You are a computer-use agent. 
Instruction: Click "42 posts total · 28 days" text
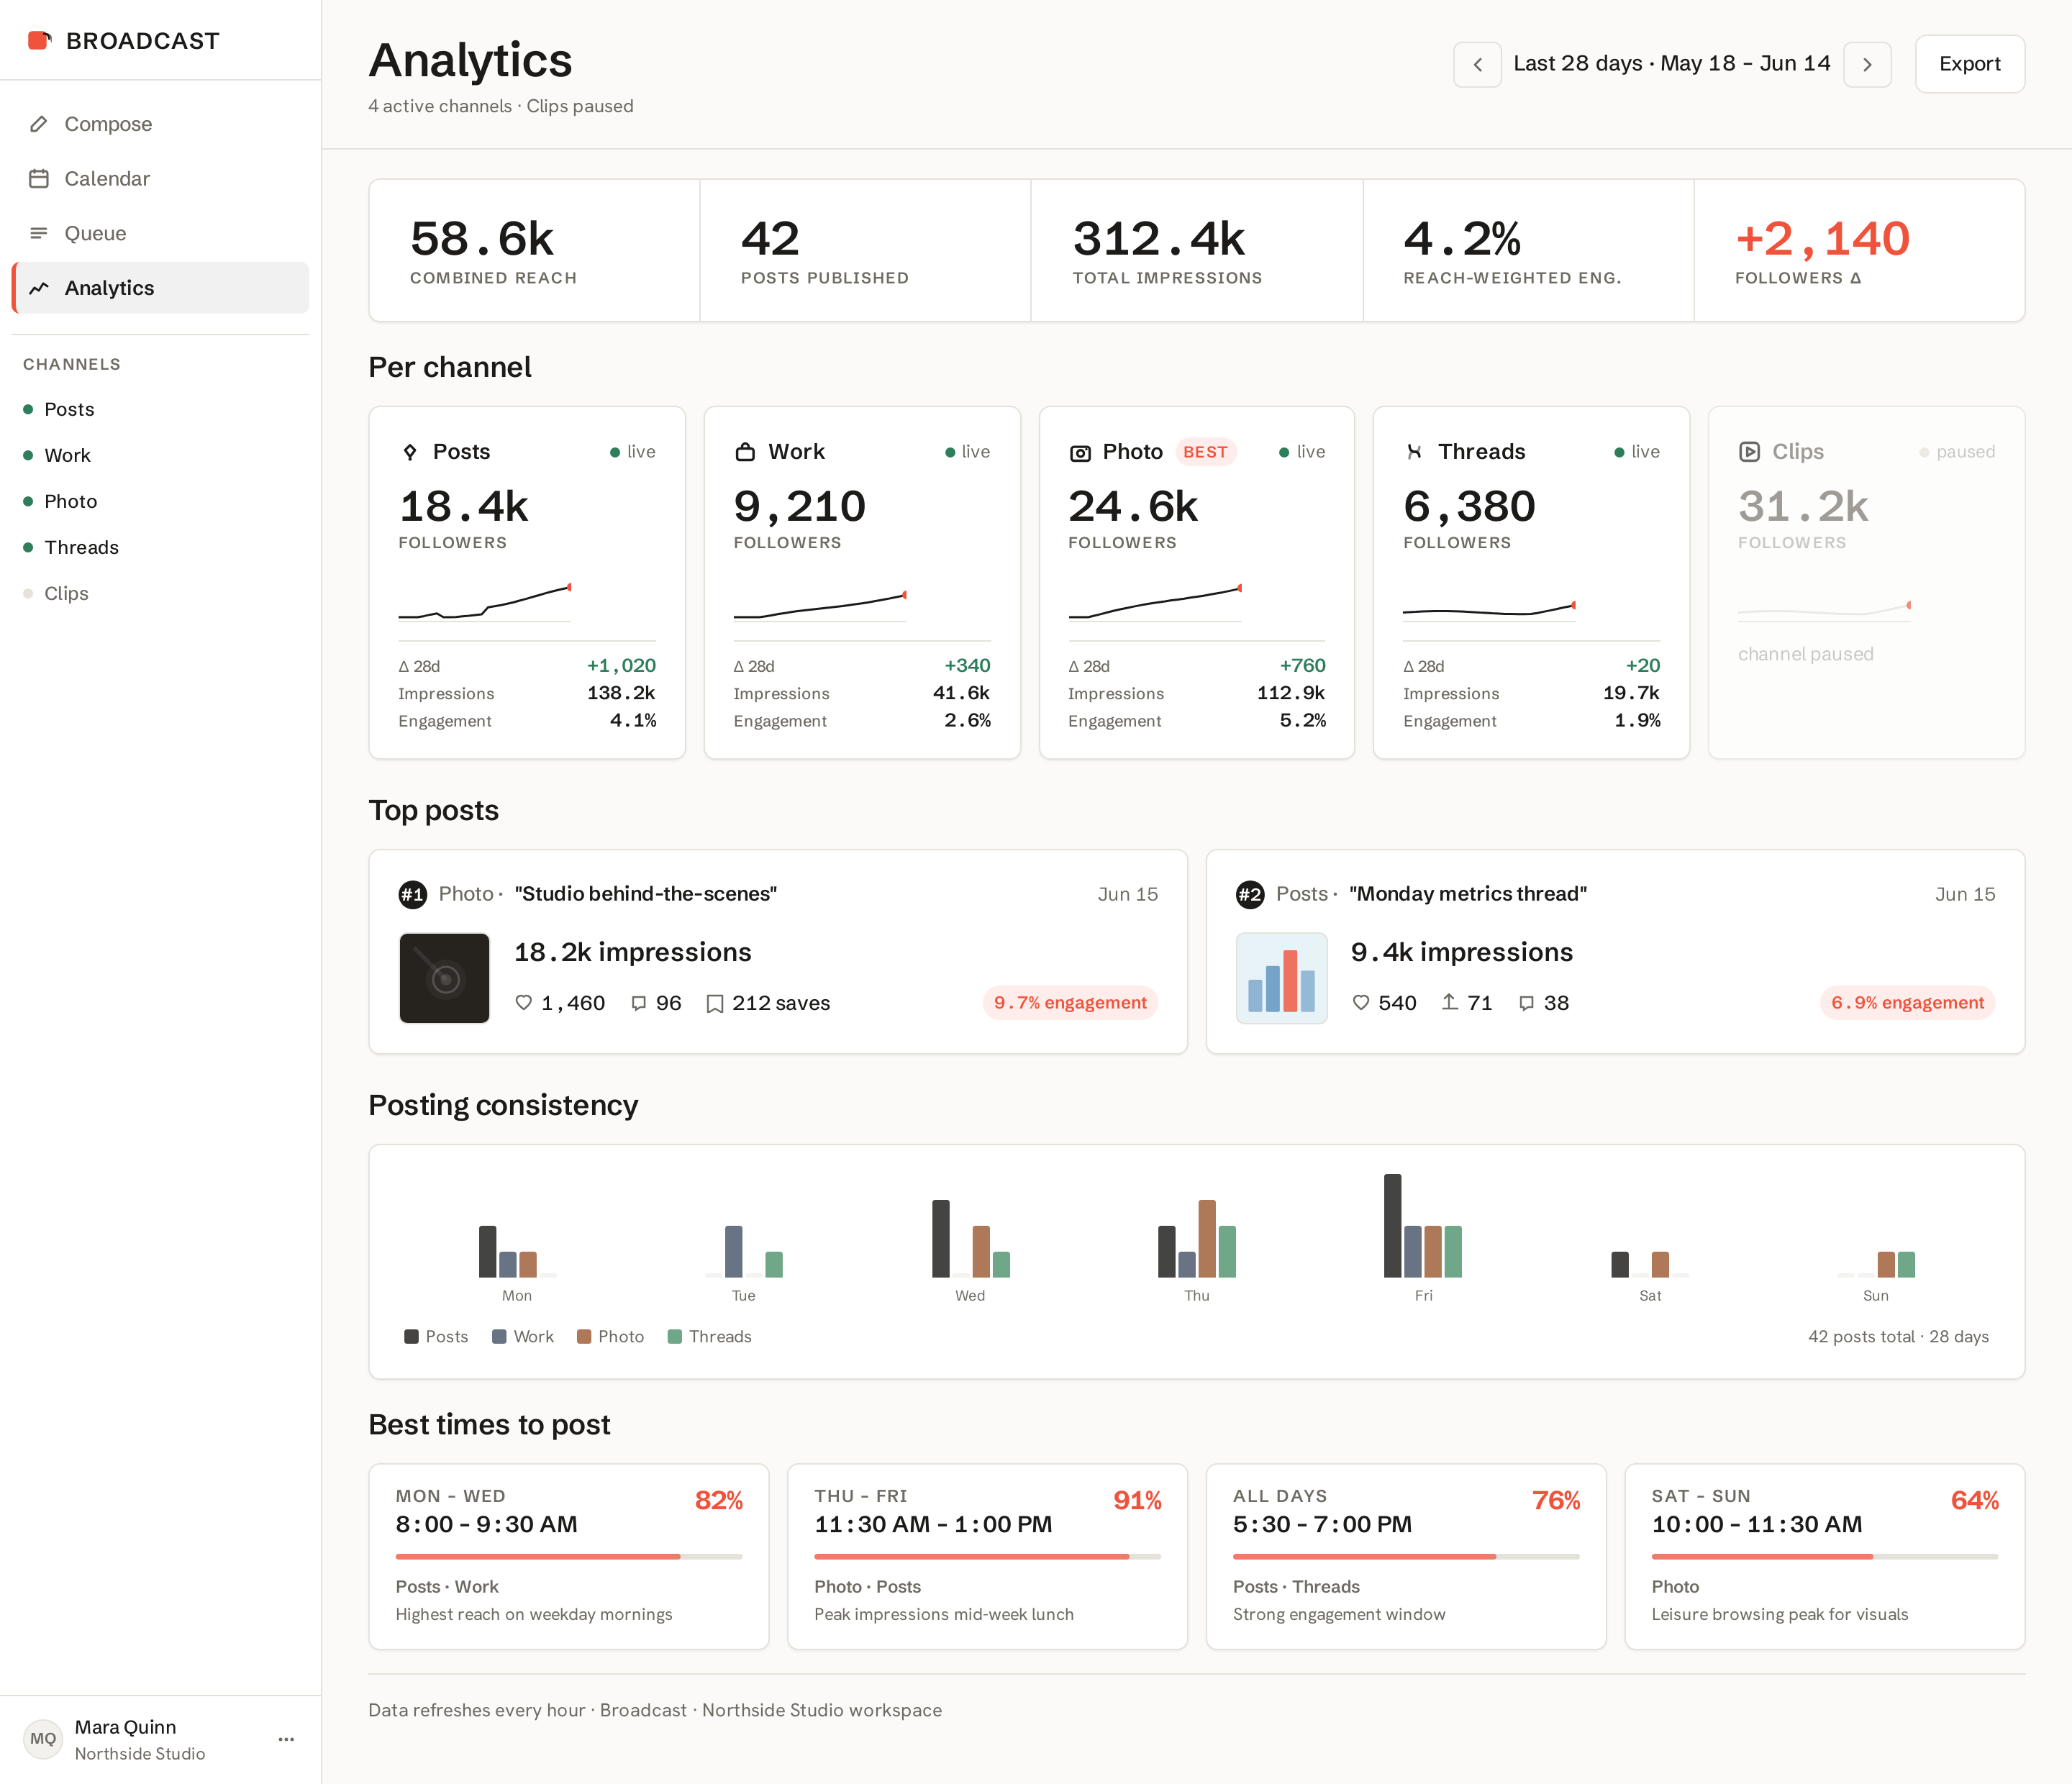click(1898, 1337)
